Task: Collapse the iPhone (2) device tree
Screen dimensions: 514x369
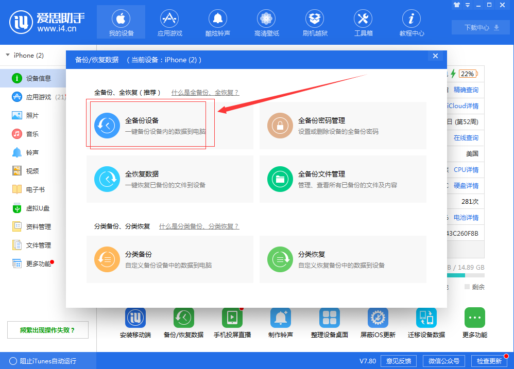Action: click(x=8, y=55)
